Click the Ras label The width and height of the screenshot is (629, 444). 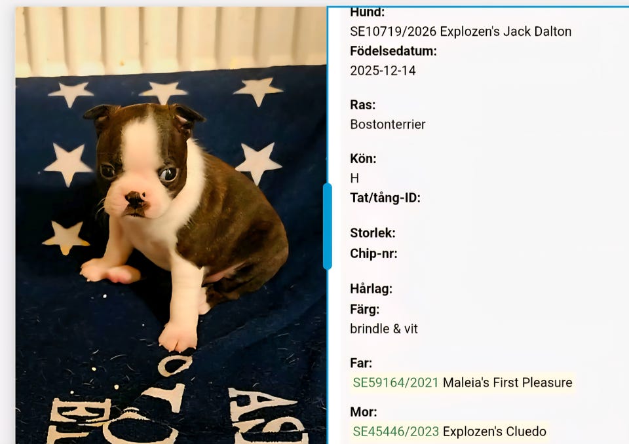pyautogui.click(x=362, y=105)
